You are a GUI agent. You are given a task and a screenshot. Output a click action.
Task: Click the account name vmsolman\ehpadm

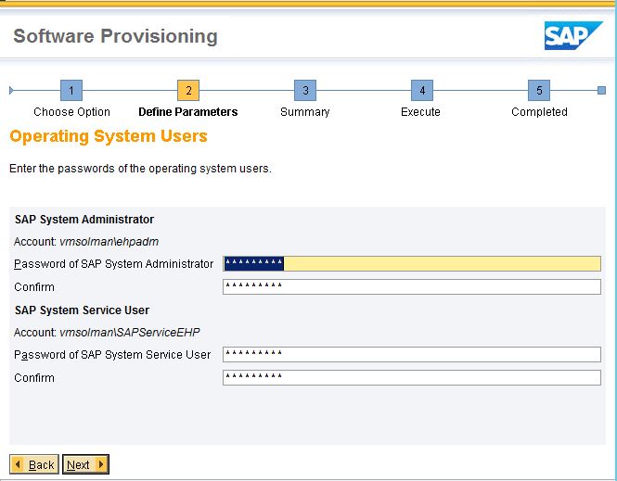click(109, 242)
